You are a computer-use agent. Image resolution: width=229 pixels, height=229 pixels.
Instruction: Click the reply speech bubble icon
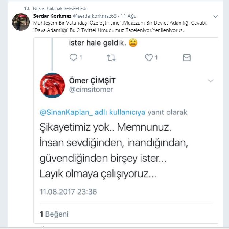[73, 58]
